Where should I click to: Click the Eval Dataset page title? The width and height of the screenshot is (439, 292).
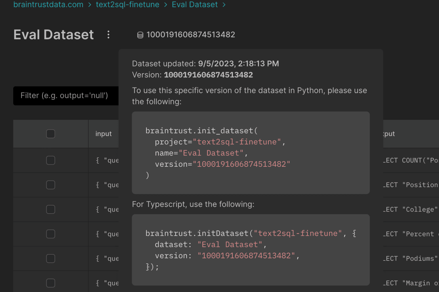[53, 34]
